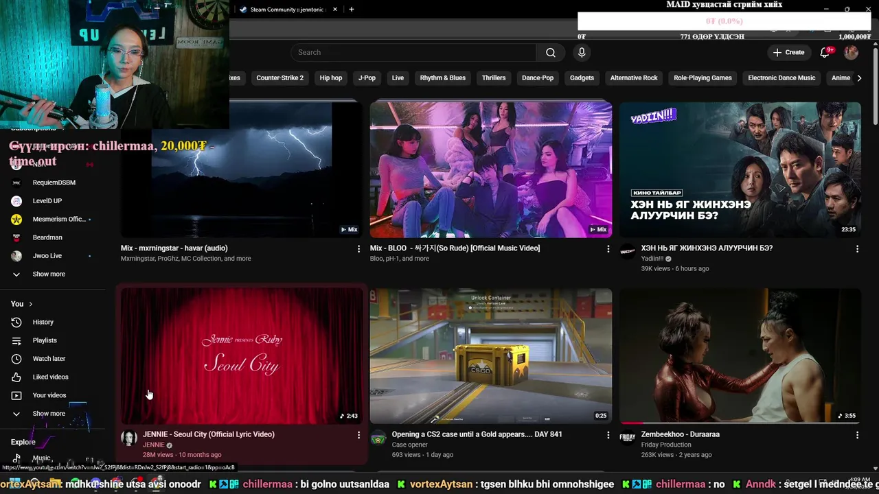This screenshot has width=879, height=494.
Task: Select the Alternative Rock filter chip
Action: [634, 78]
